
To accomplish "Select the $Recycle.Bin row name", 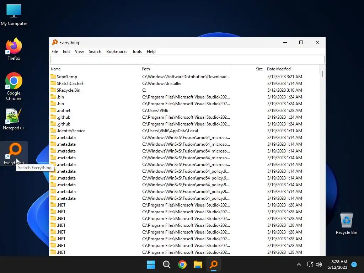I will (x=69, y=90).
